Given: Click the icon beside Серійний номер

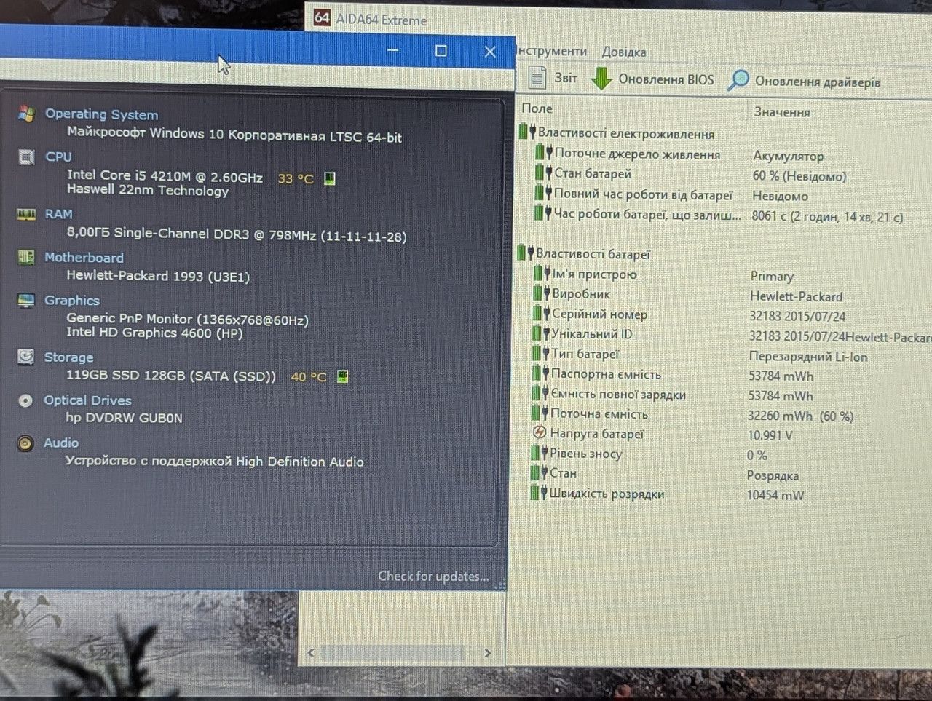Looking at the screenshot, I should click(x=542, y=313).
